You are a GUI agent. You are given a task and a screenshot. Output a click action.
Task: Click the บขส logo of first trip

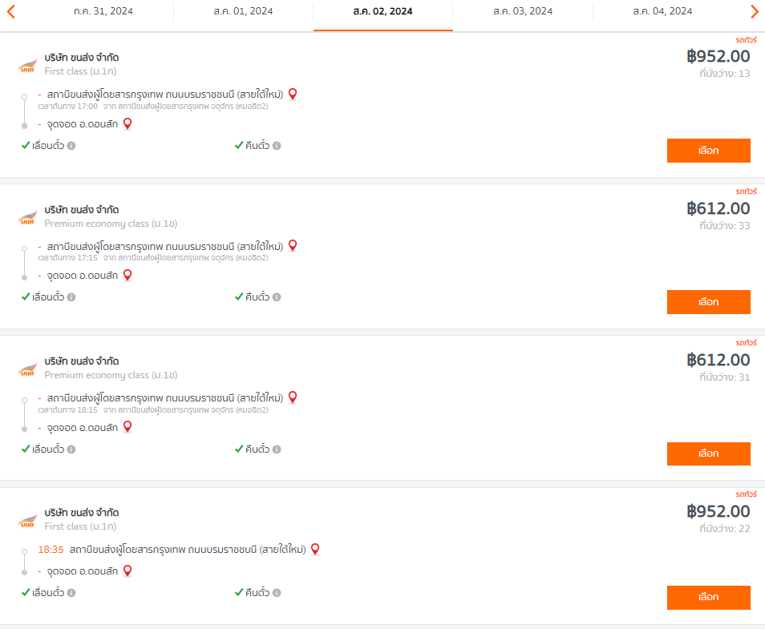(x=28, y=67)
